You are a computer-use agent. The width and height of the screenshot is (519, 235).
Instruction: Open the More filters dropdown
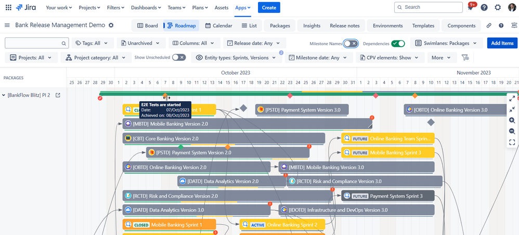point(442,58)
